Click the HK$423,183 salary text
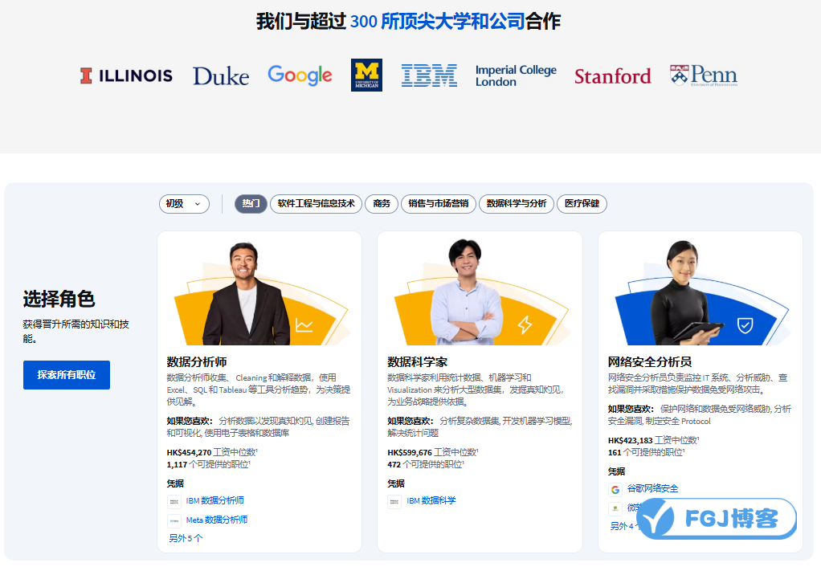 [x=631, y=440]
